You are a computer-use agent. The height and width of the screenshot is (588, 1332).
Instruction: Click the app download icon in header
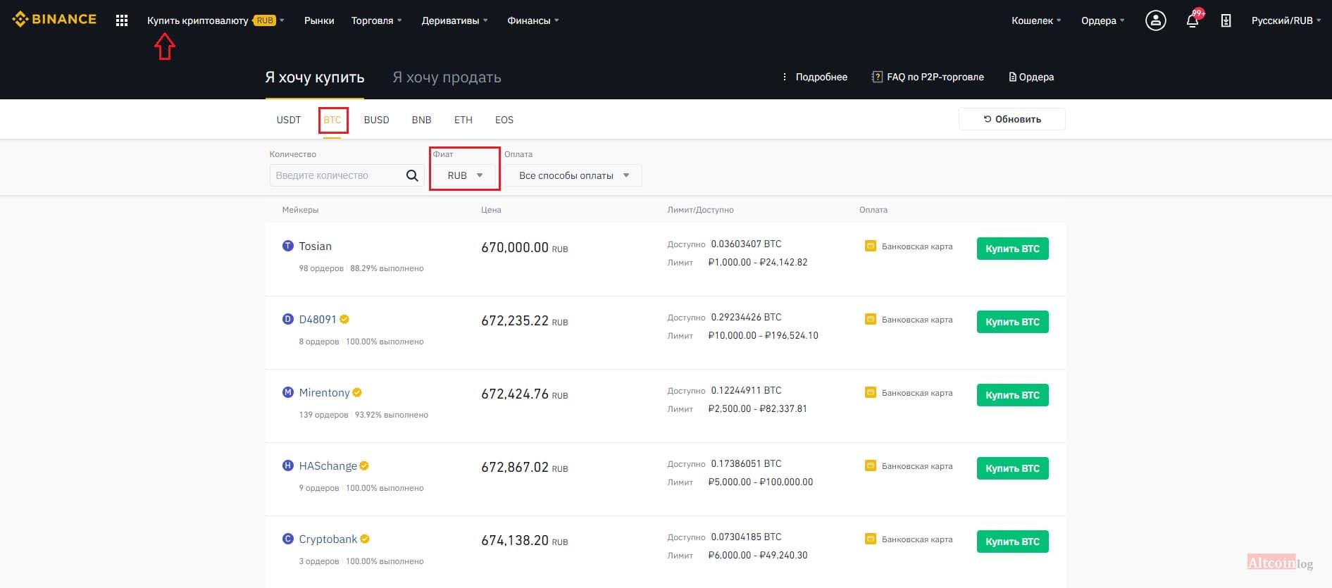coord(1226,20)
